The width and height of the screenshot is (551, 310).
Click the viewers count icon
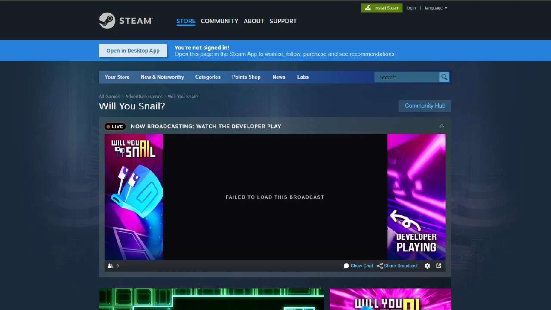point(111,266)
